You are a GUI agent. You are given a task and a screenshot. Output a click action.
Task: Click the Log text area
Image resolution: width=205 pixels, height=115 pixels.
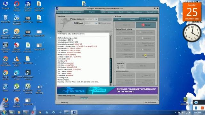pyautogui.click(x=83, y=59)
